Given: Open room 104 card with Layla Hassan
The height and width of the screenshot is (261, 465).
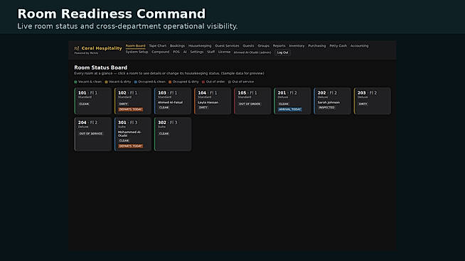Looking at the screenshot, I should pyautogui.click(x=213, y=101).
